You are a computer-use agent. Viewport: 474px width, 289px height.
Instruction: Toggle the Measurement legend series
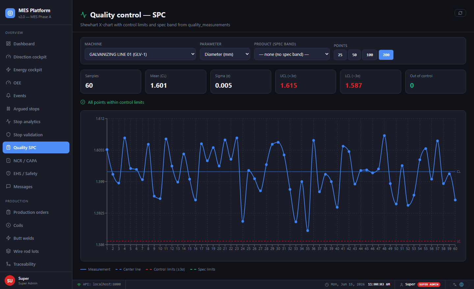[x=95, y=269]
